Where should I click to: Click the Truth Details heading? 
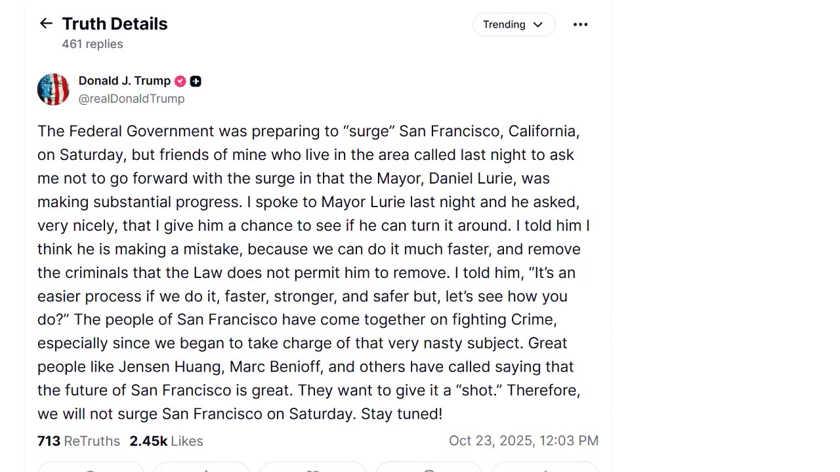tap(115, 24)
